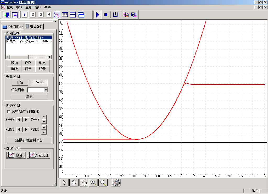Viewport: 268px width, 194px height.
Task: Select the graph curve view toolbar icon
Action: click(57, 15)
